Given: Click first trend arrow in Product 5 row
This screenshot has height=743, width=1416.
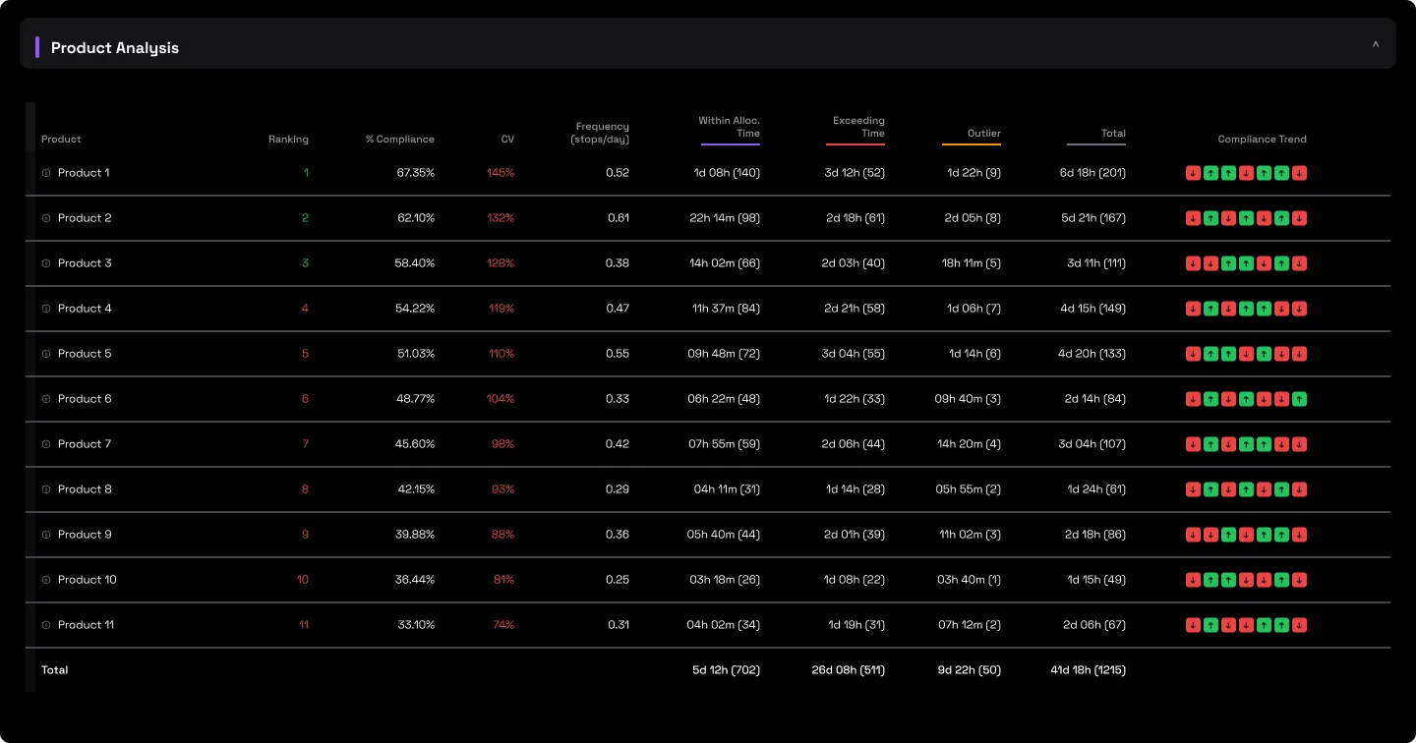Looking at the screenshot, I should [1193, 354].
